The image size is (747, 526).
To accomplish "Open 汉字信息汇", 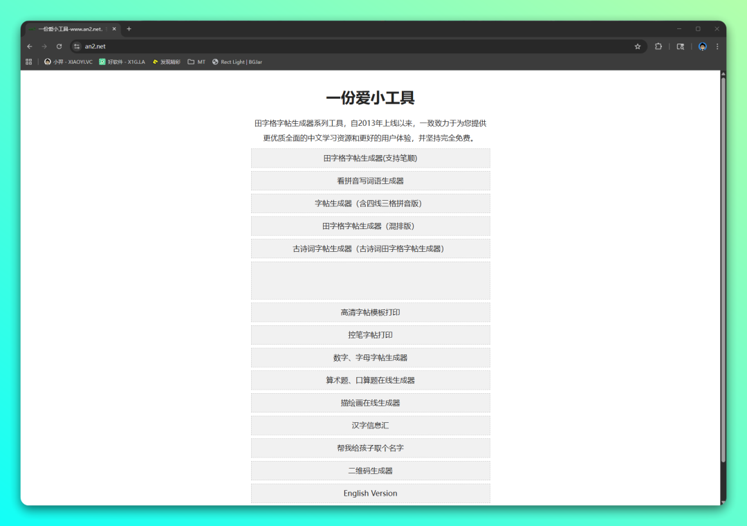I will pos(370,426).
